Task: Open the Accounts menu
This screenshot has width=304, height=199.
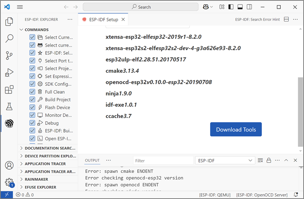Action: (9, 165)
